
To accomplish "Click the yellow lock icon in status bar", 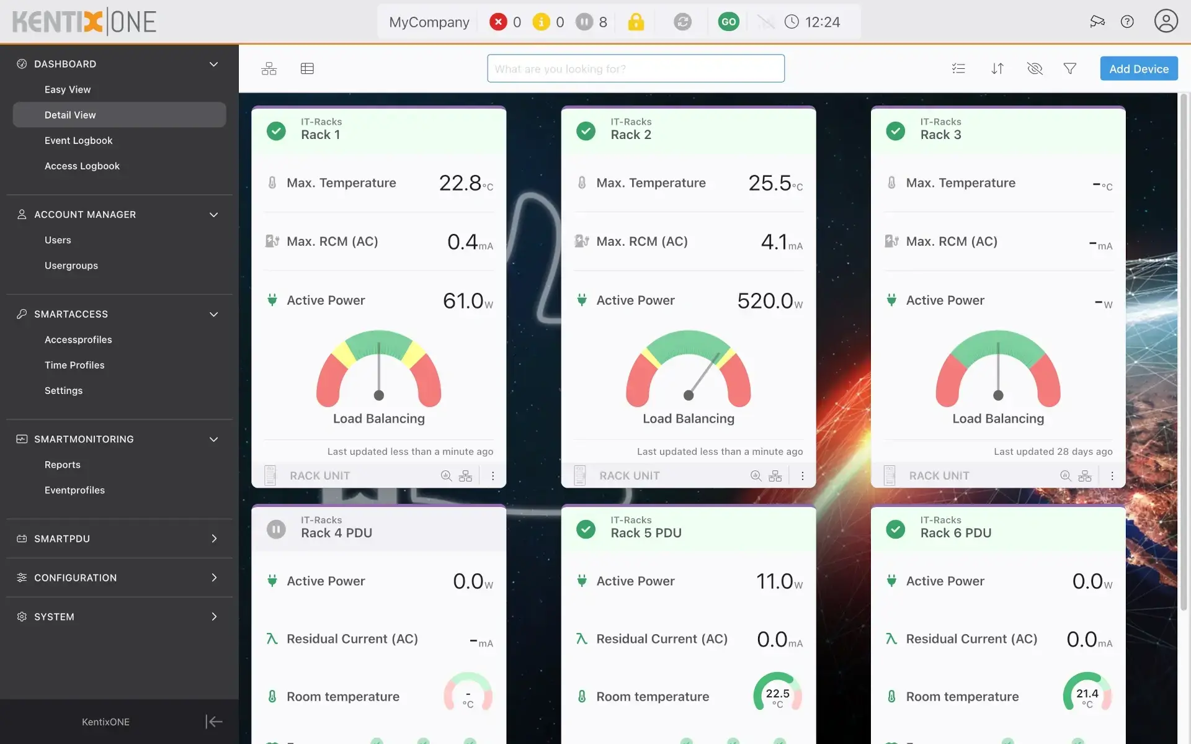I will point(636,22).
